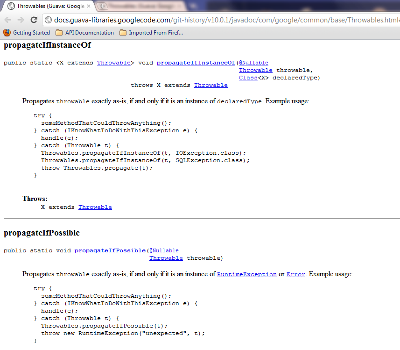This screenshot has width=400, height=350.
Task: Click the API Documentation folder icon
Action: (x=58, y=33)
